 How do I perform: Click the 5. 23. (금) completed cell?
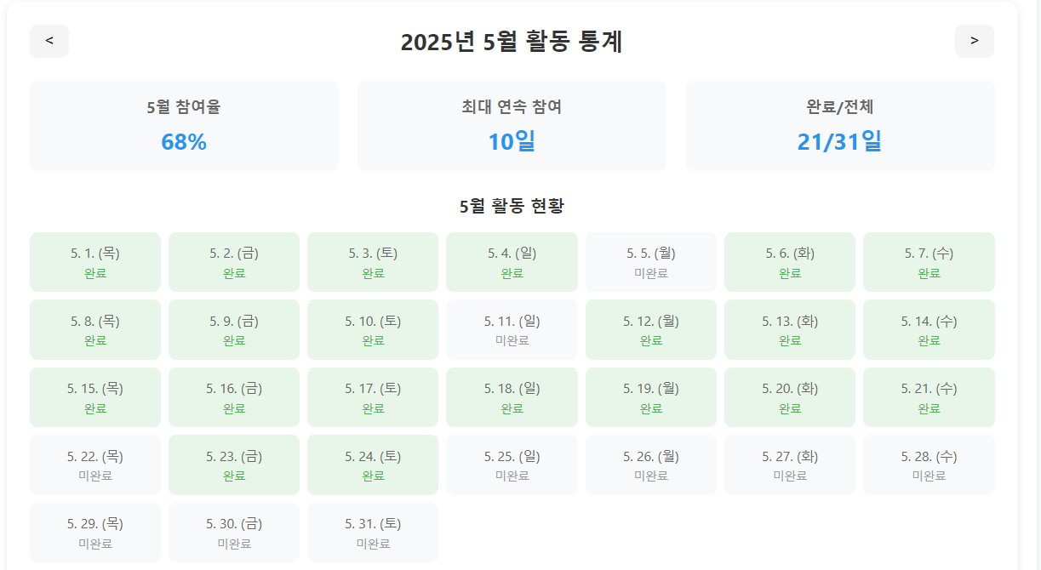234,465
